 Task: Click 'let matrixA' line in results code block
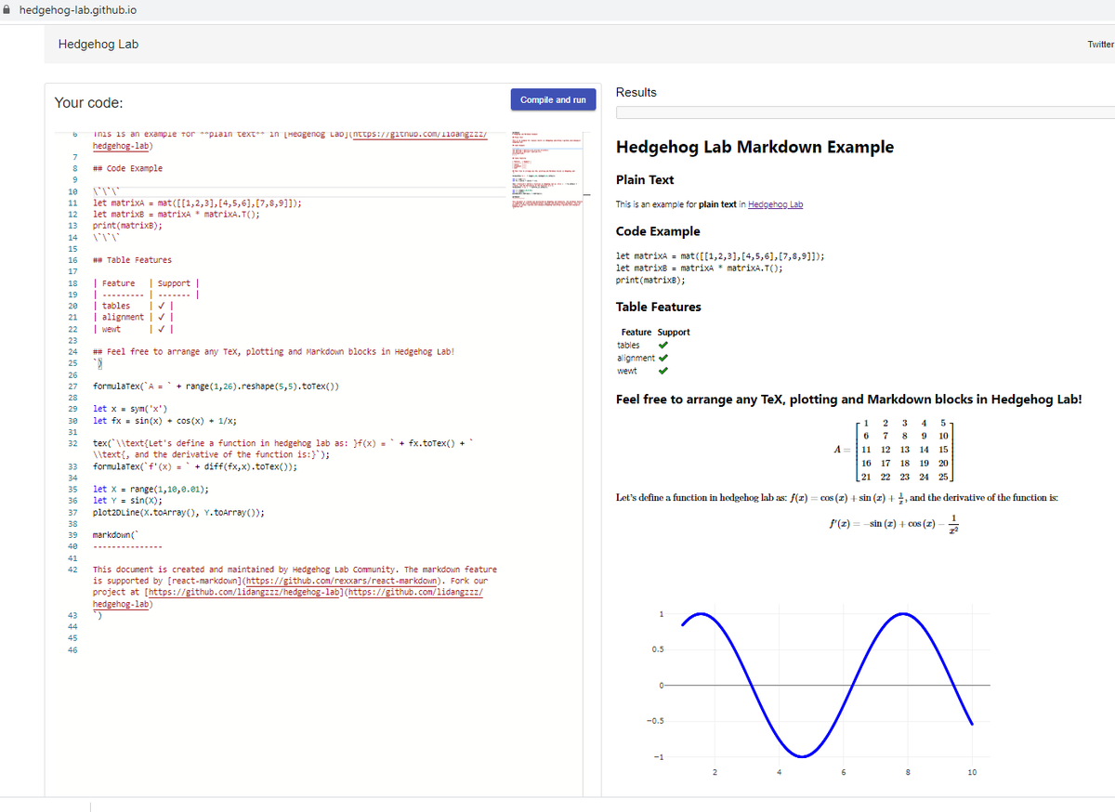click(x=721, y=255)
